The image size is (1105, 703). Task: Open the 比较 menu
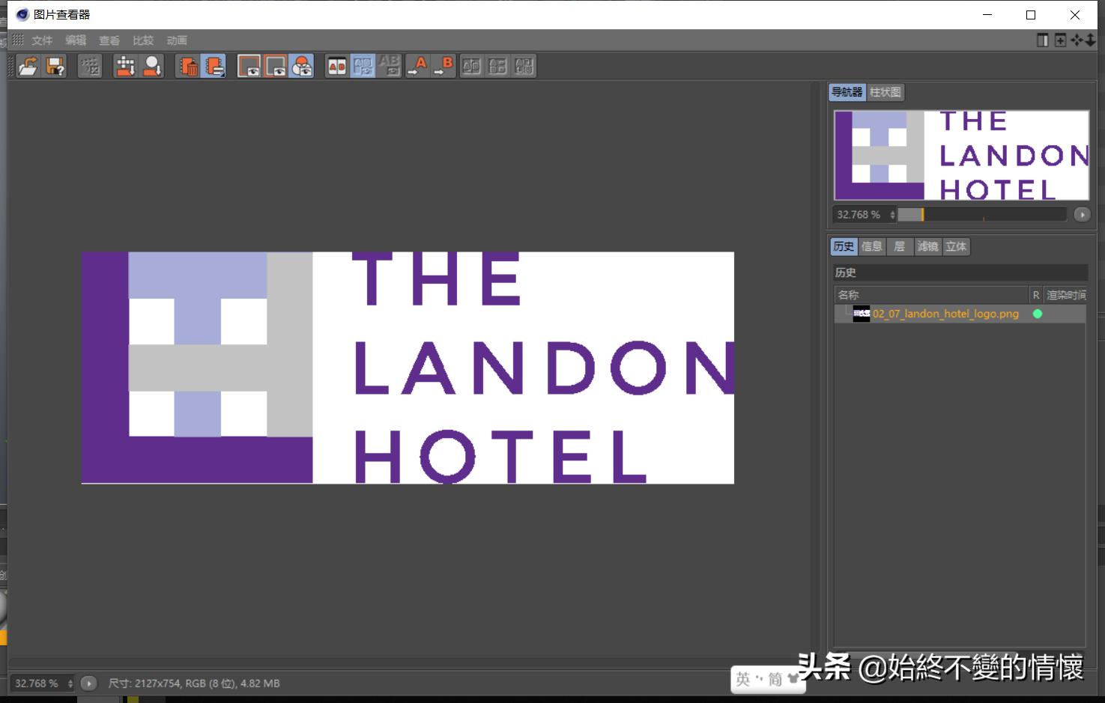pyautogui.click(x=142, y=40)
